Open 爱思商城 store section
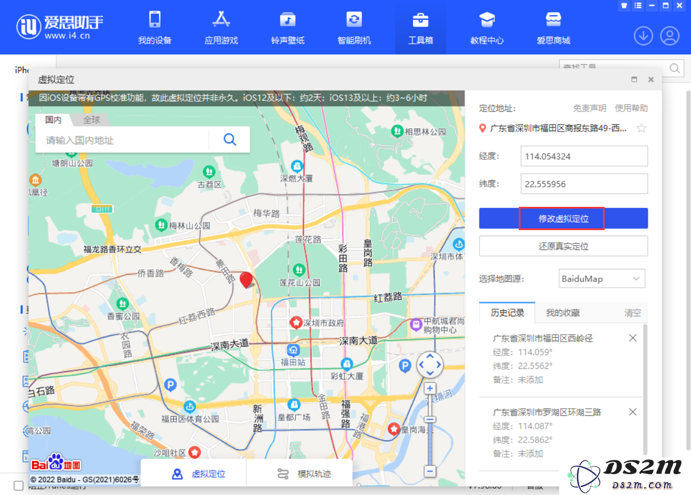The image size is (691, 495). (553, 28)
